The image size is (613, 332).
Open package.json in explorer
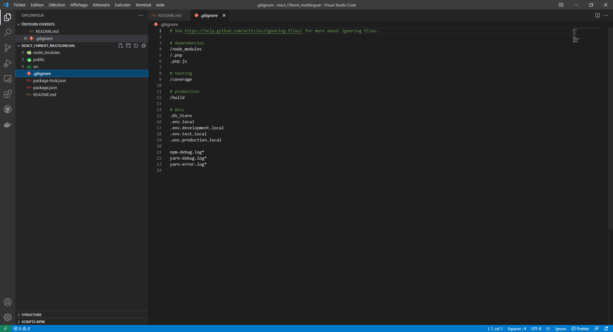[82, 88]
